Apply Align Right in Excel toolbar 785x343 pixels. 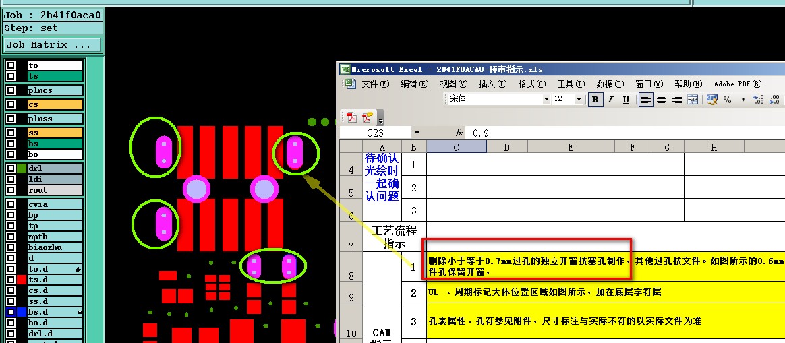(x=677, y=100)
